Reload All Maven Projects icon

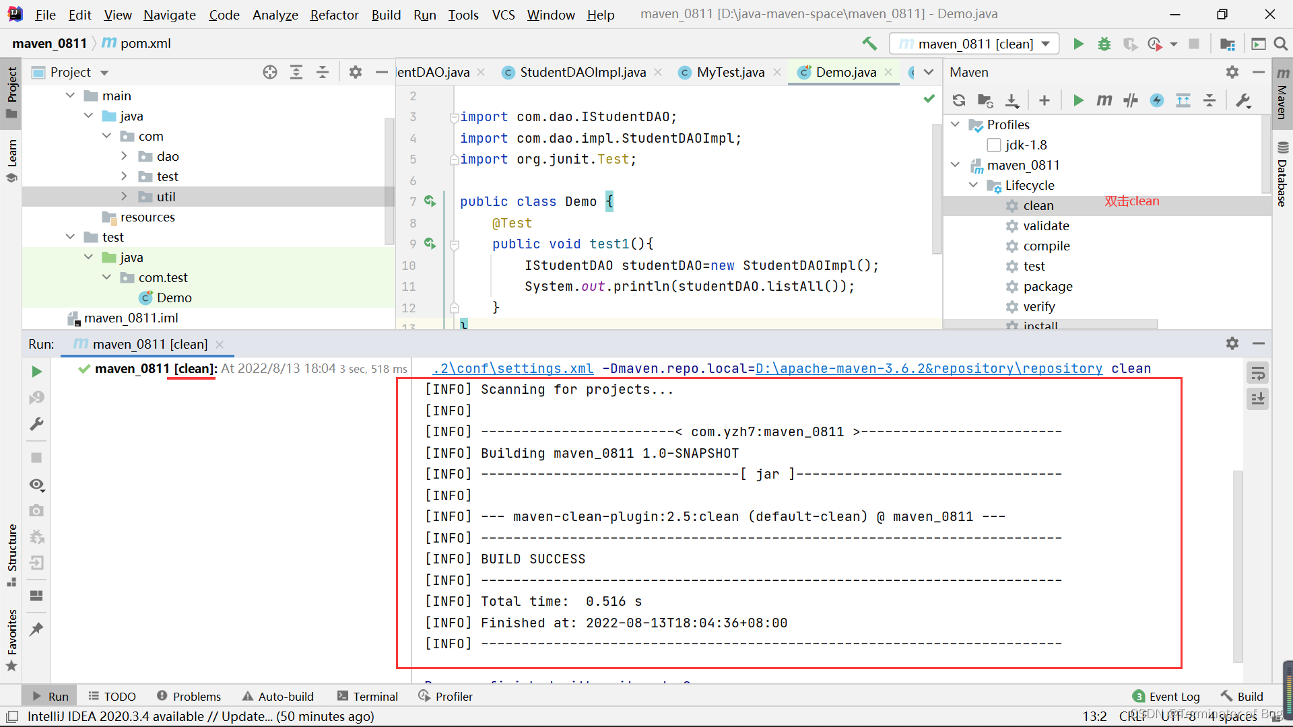tap(959, 100)
